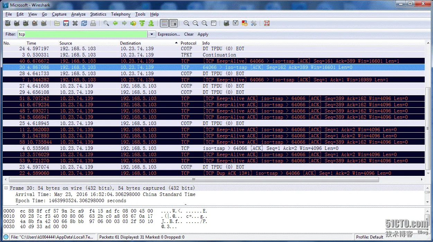This screenshot has height=242, width=433.
Task: Select packet 22 TCP Dup ACK row
Action: tap(214, 173)
